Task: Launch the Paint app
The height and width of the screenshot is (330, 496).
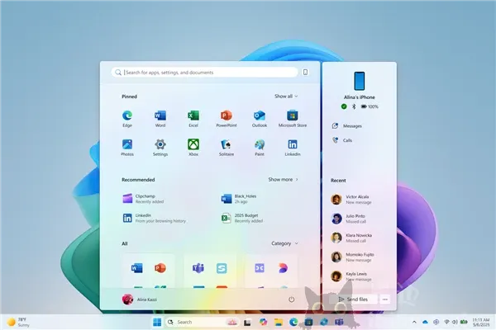Action: (260, 148)
